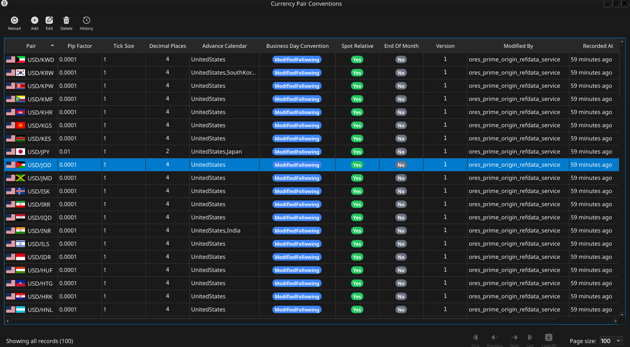
Task: Open the Page size dropdown
Action: coord(611,341)
